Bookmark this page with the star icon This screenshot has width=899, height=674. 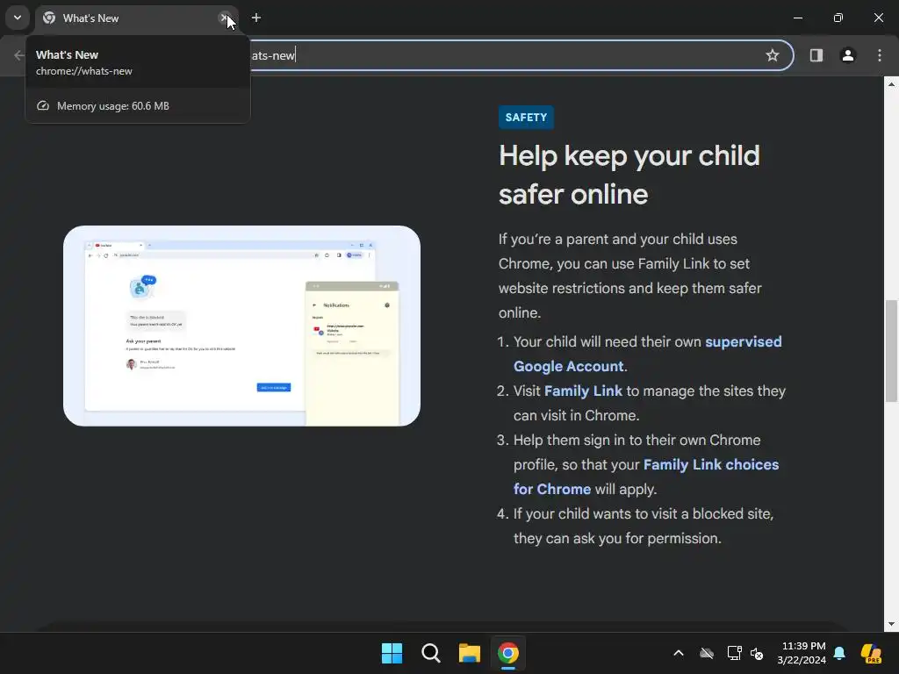click(x=773, y=55)
